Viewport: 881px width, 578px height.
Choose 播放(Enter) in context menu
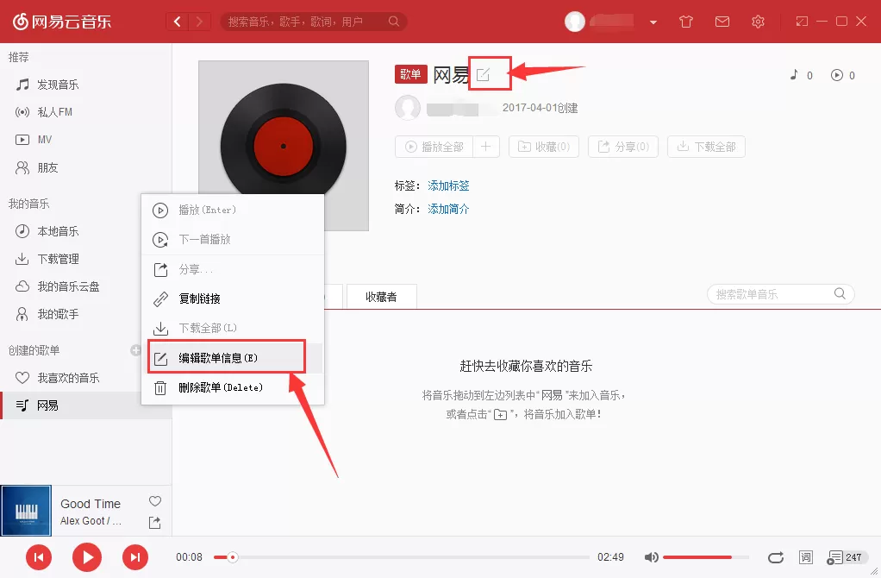233,210
